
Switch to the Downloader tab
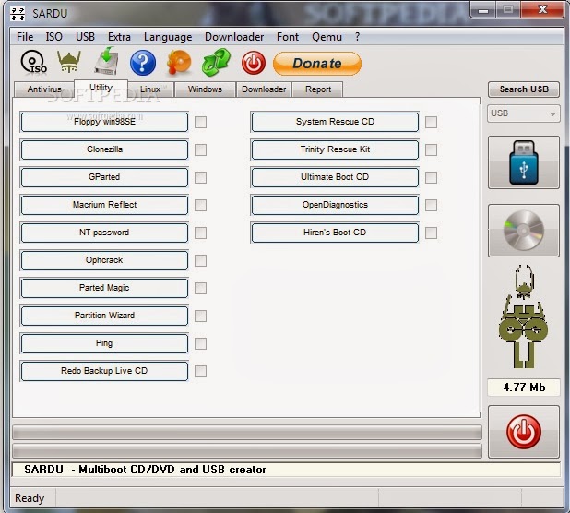pyautogui.click(x=264, y=89)
